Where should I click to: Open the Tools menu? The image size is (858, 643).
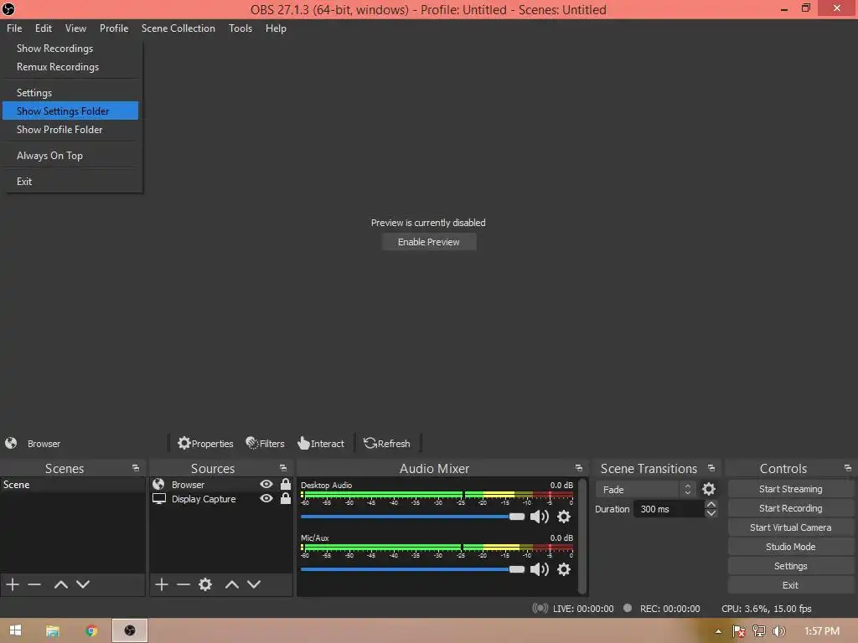(x=240, y=28)
